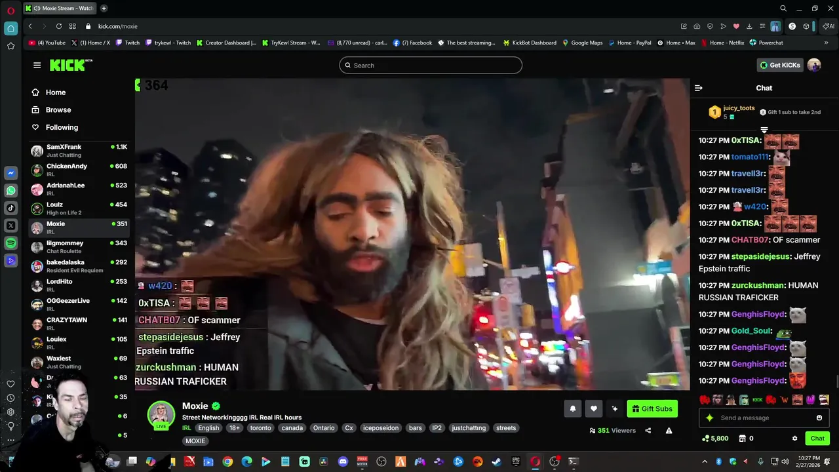839x472 pixels.
Task: Open TikTok in Opera sidebar
Action: [10, 208]
